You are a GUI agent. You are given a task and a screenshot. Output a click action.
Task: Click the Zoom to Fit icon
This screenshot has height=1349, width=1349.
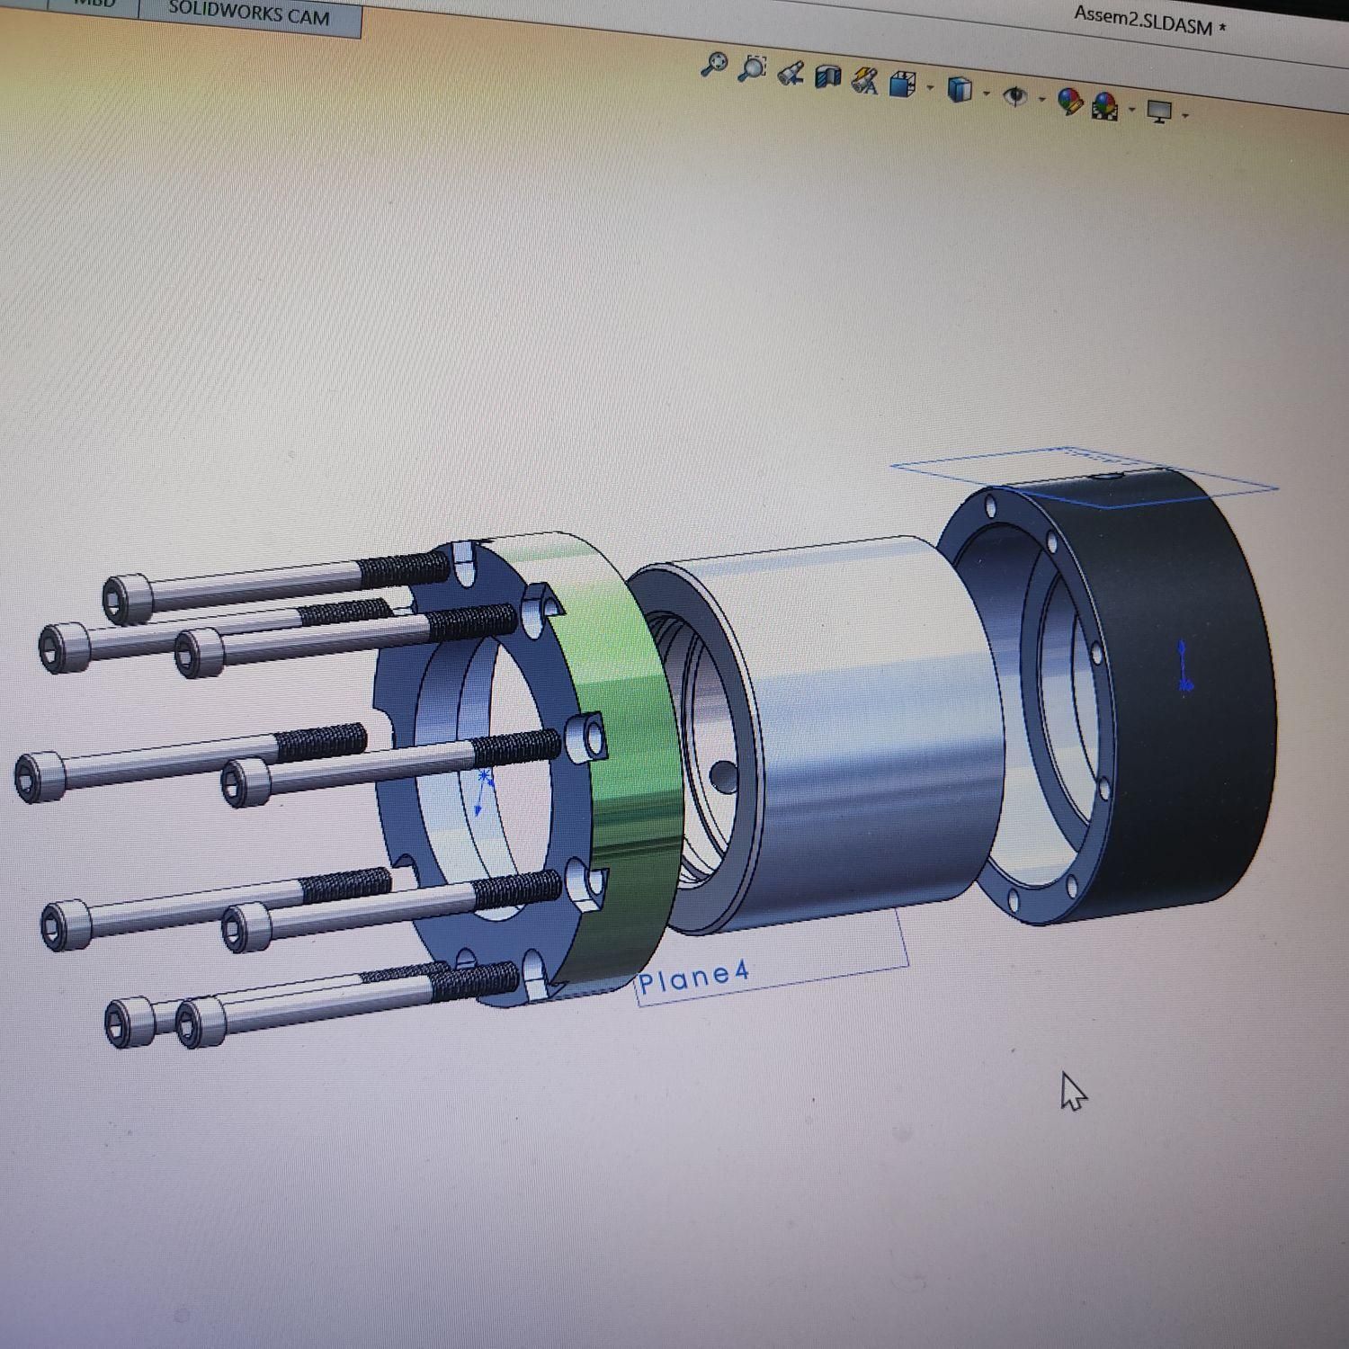pyautogui.click(x=714, y=65)
